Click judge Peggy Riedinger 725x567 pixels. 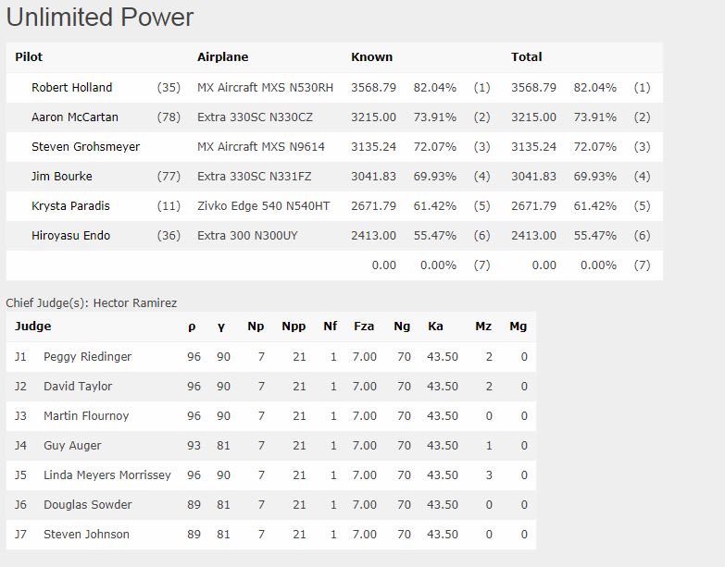87,357
